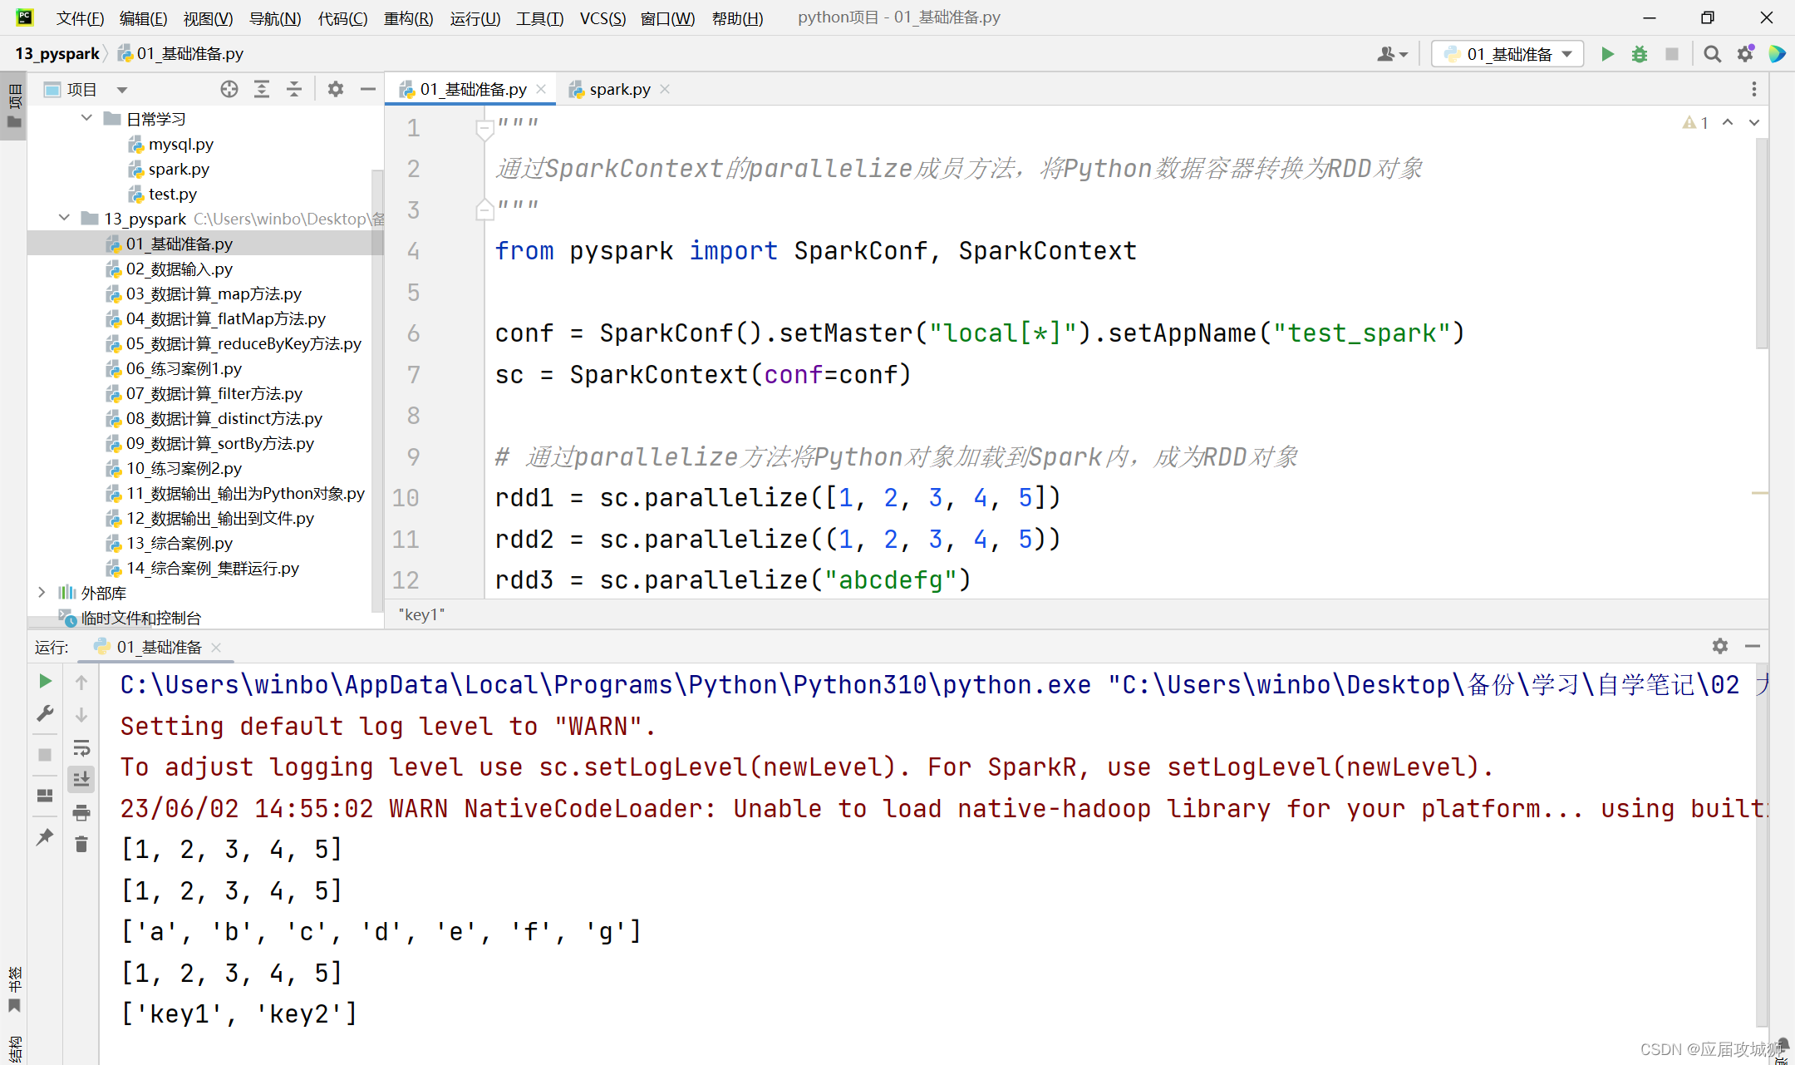Open the 书签 tool window in left sidebar
The image size is (1795, 1065).
coord(14,985)
